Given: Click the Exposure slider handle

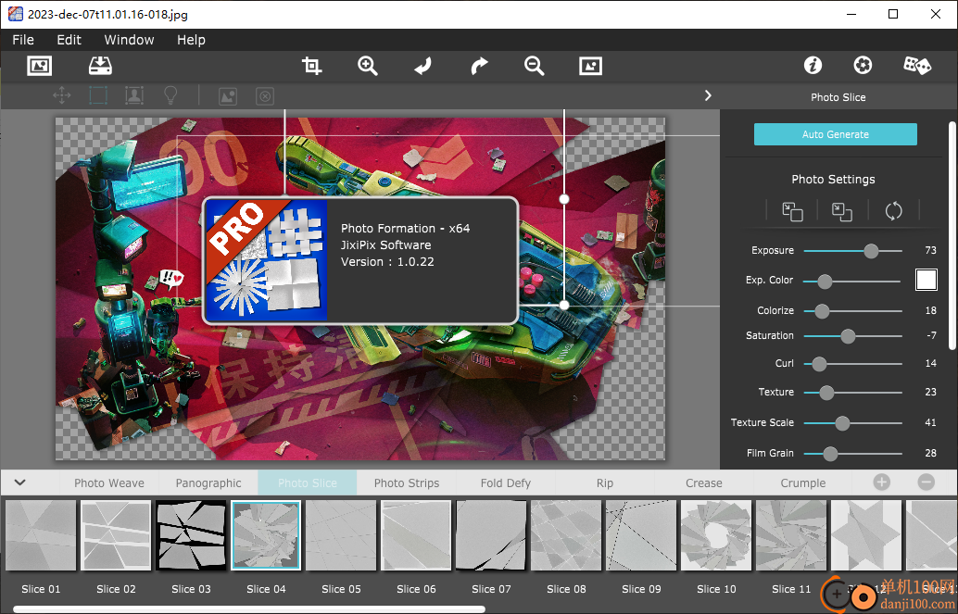Looking at the screenshot, I should pos(871,250).
